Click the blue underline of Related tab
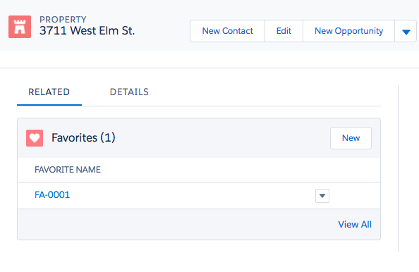 [49, 105]
